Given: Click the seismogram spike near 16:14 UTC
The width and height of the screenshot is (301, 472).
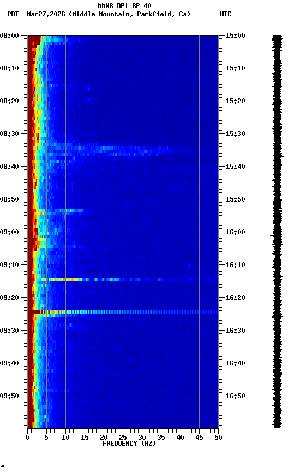Looking at the screenshot, I should pos(275,280).
